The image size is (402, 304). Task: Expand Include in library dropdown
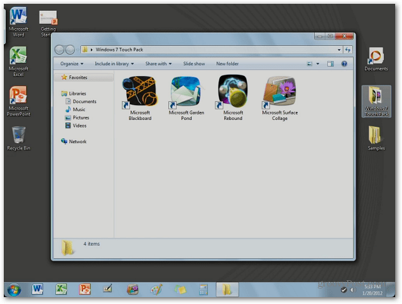click(x=114, y=64)
